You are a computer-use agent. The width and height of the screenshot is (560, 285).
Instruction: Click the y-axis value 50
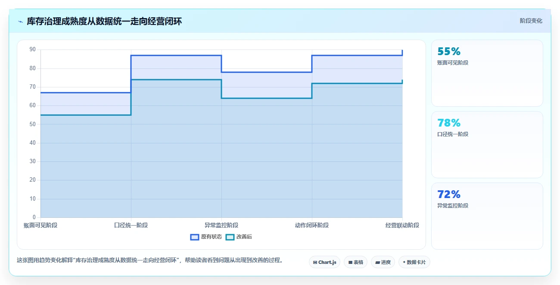click(x=33, y=124)
